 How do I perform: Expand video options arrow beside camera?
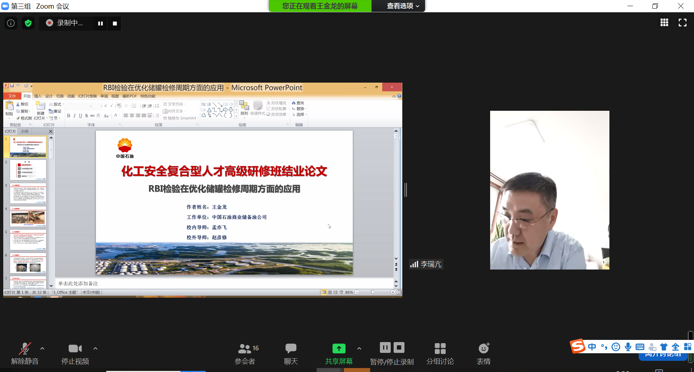coord(95,349)
